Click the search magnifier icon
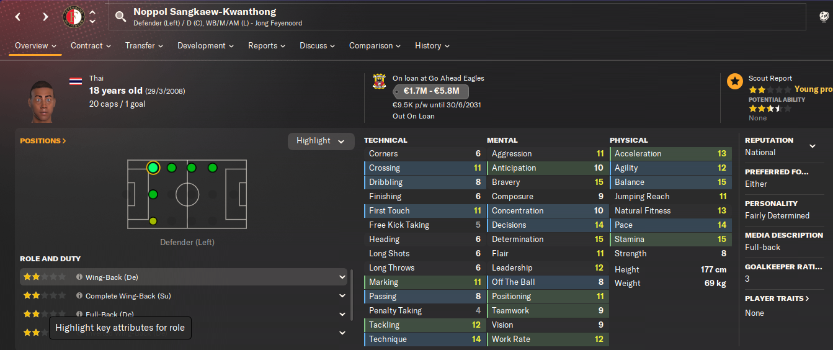This screenshot has width=833, height=350. point(120,17)
